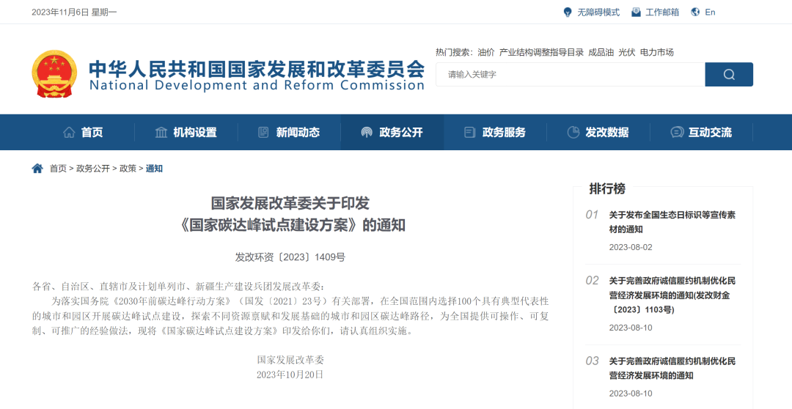Viewport: 792px width, 409px height.
Task: Click the 无障碍模式 link
Action: [598, 12]
